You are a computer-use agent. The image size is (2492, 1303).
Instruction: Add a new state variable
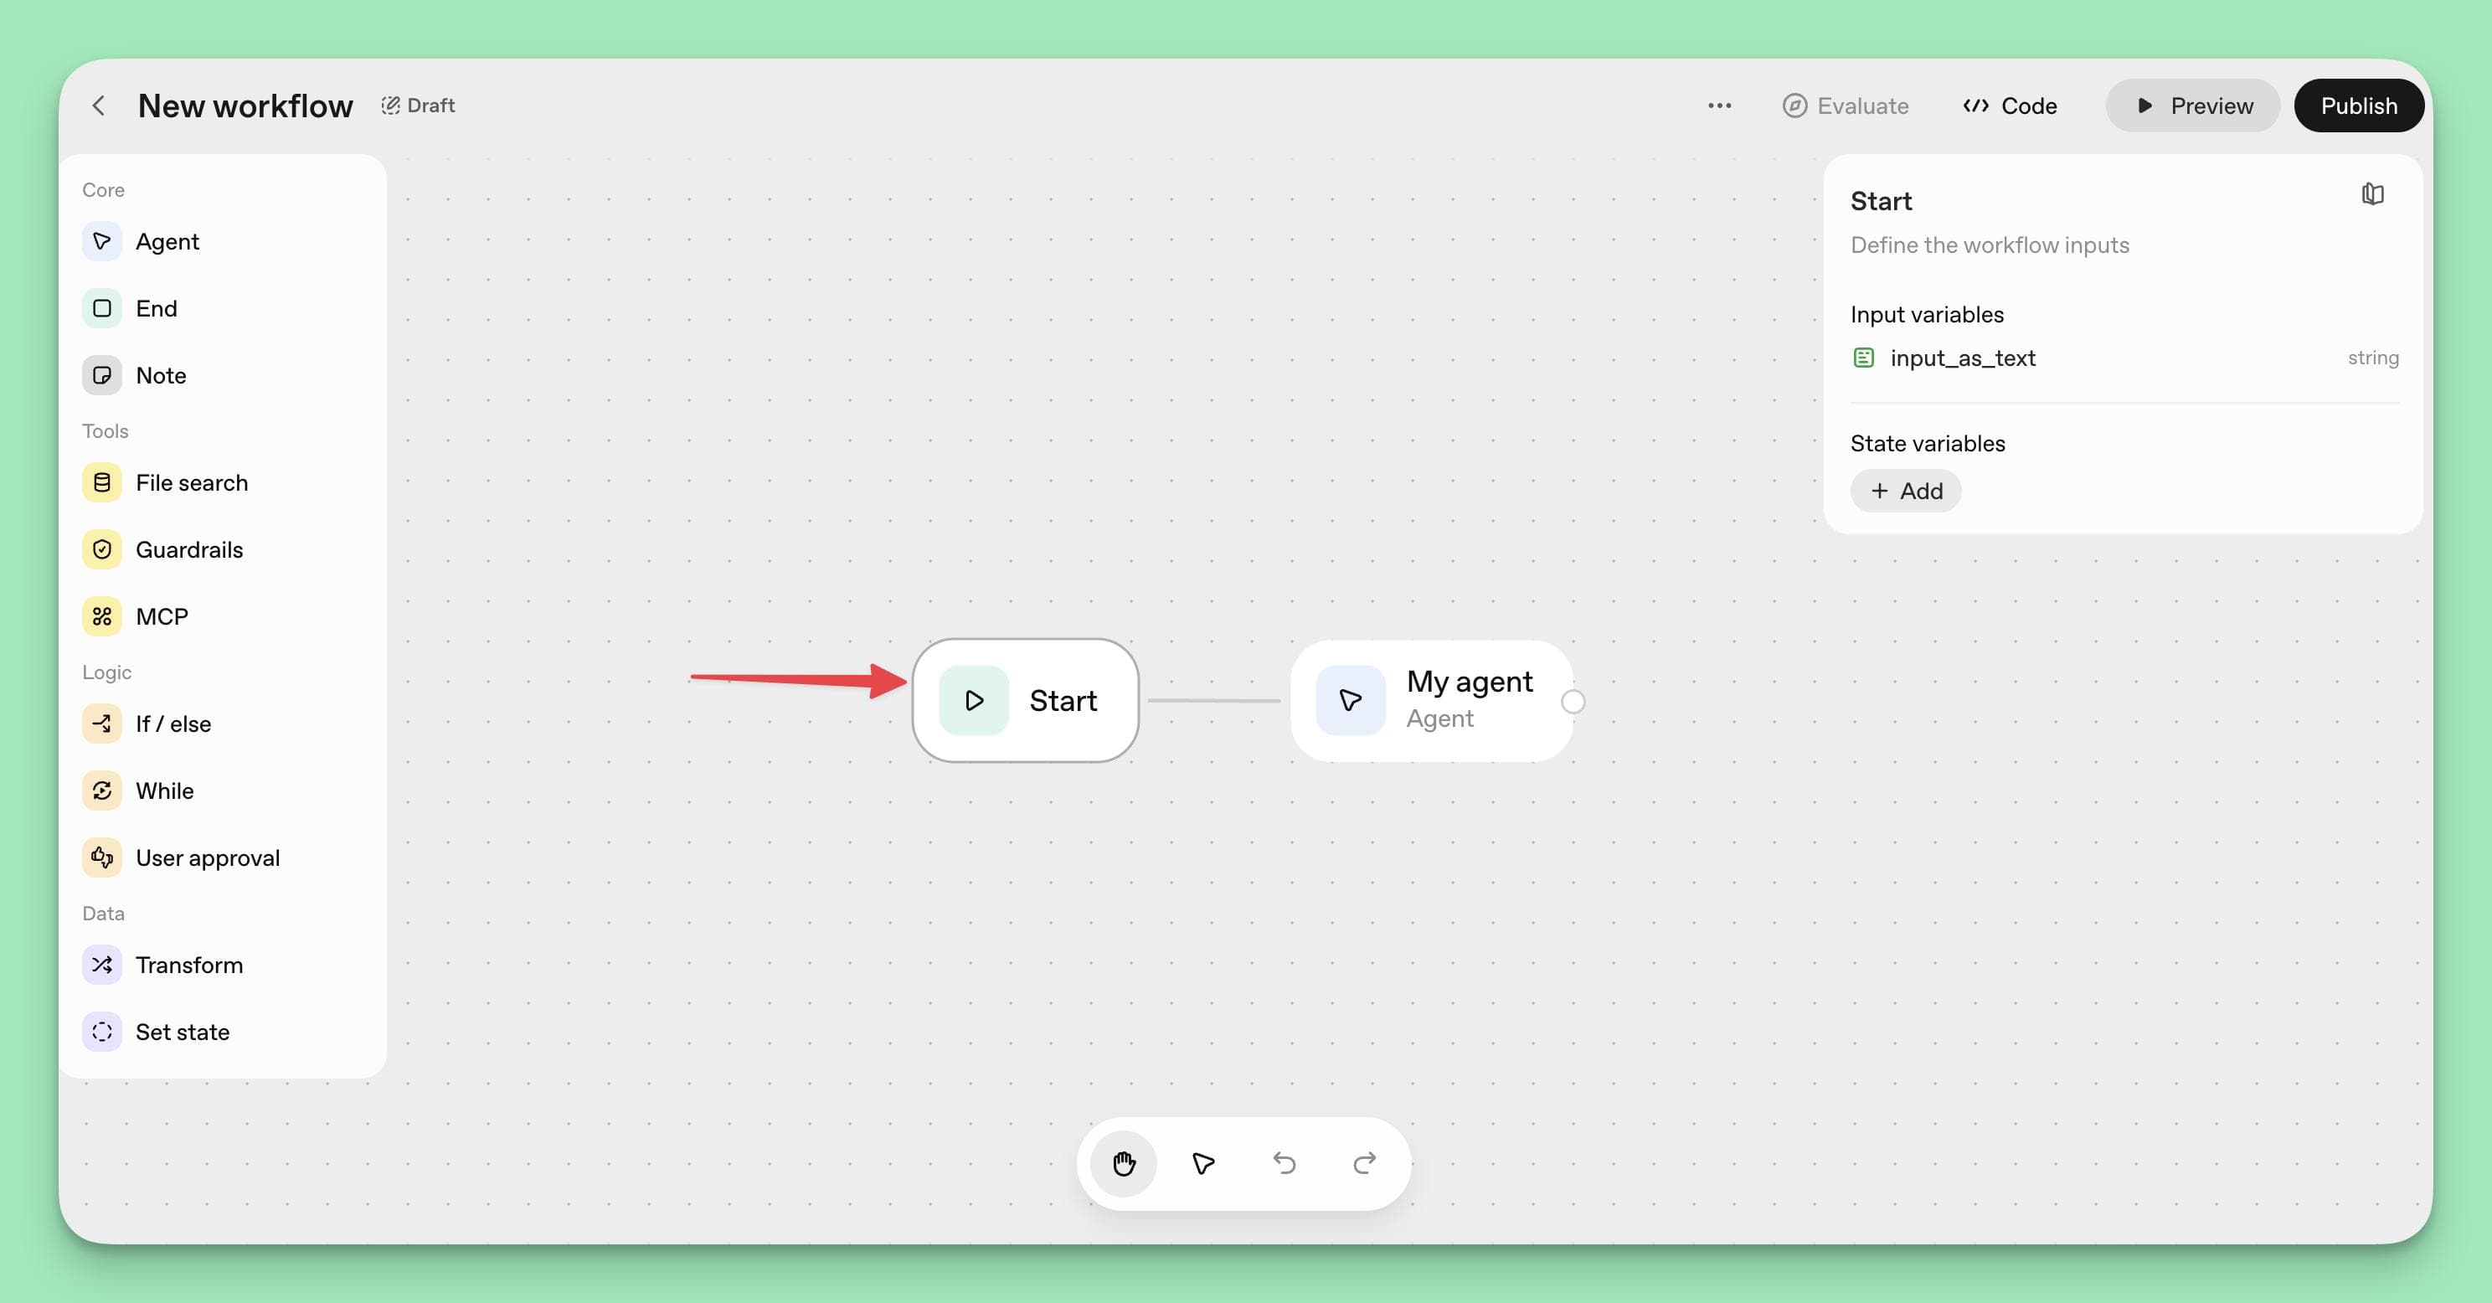[x=1905, y=491]
